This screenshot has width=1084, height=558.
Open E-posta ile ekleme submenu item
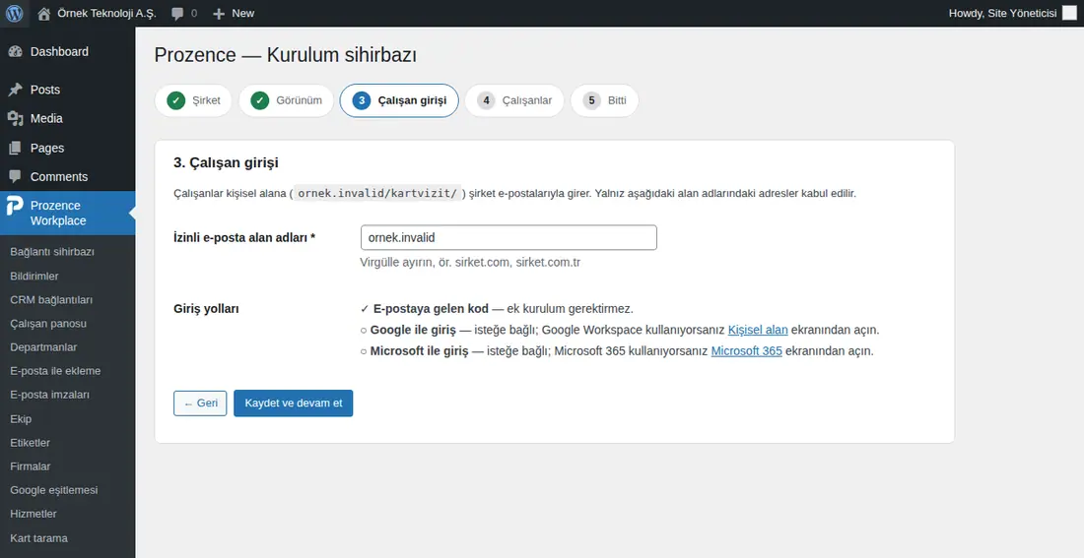coord(55,371)
